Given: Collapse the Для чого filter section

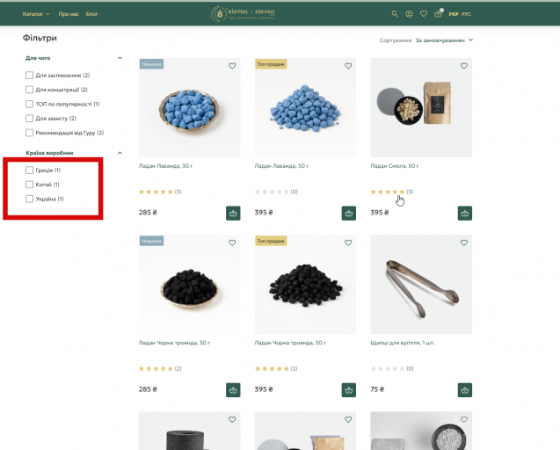Looking at the screenshot, I should tap(120, 58).
